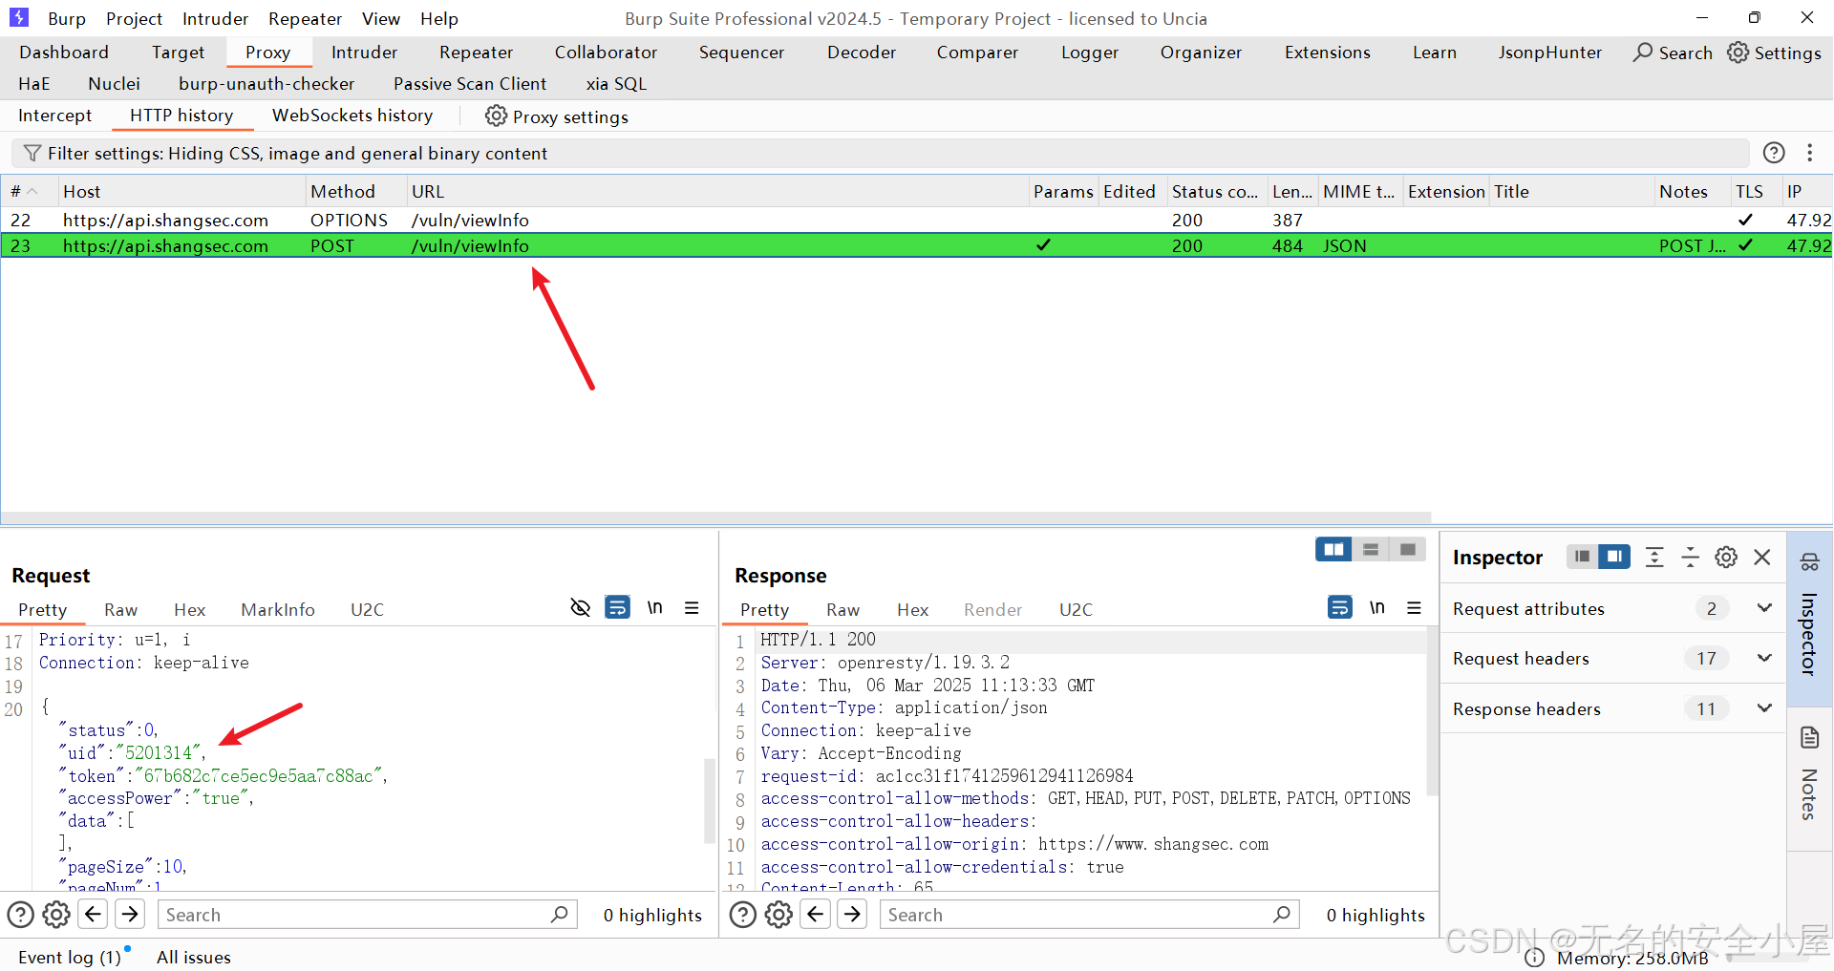Click the history table horizontal scrollbar
1834x971 pixels.
716,517
